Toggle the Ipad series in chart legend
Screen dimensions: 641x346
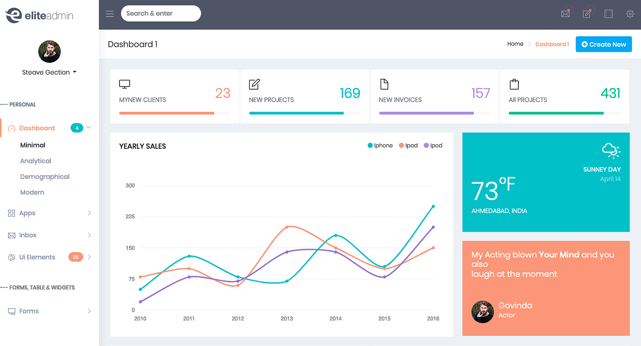coord(408,145)
